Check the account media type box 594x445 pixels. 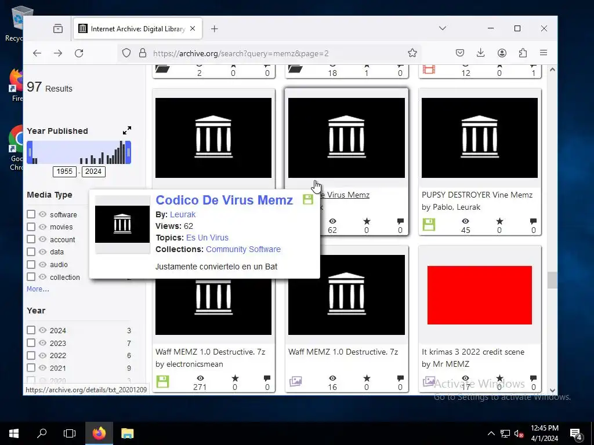coord(31,239)
